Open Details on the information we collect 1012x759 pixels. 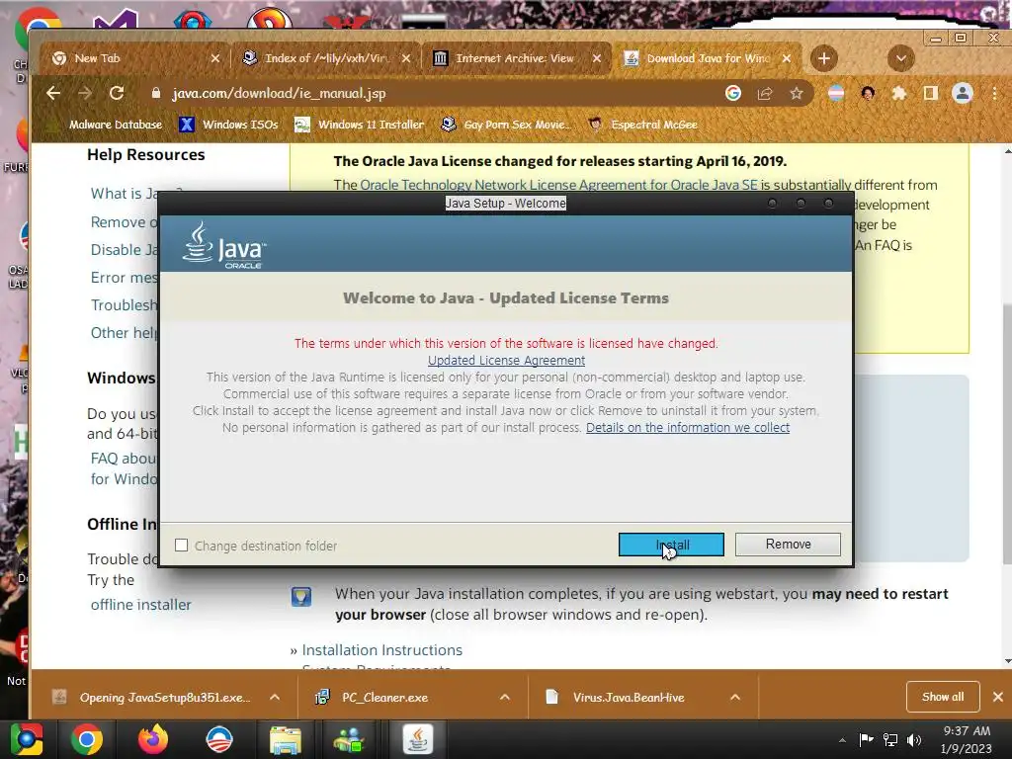[688, 427]
